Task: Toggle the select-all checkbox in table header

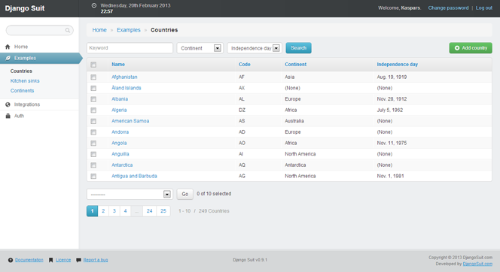Action: click(x=93, y=65)
